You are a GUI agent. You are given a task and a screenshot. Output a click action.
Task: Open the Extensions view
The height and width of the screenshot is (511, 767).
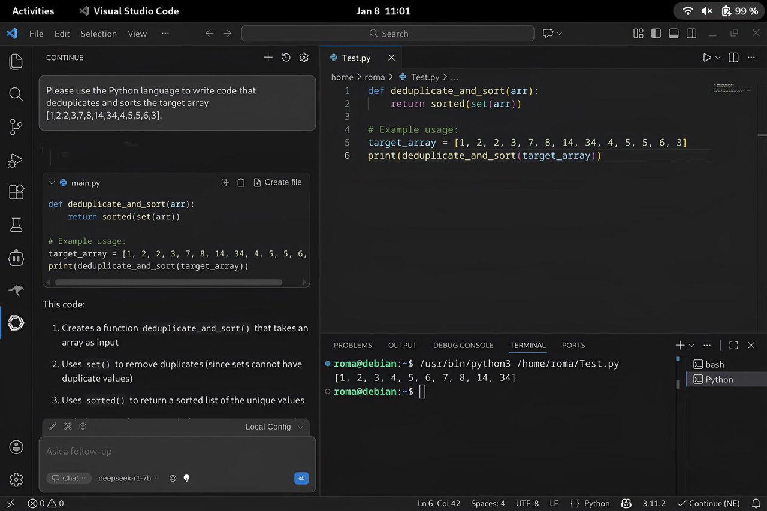16,192
